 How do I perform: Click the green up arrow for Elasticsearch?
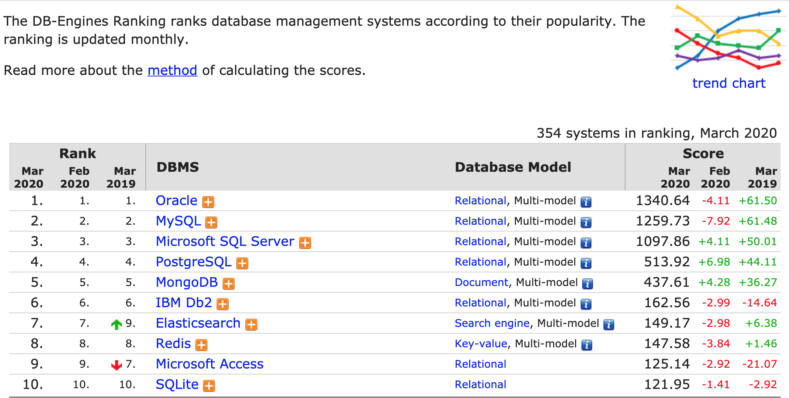click(x=117, y=324)
